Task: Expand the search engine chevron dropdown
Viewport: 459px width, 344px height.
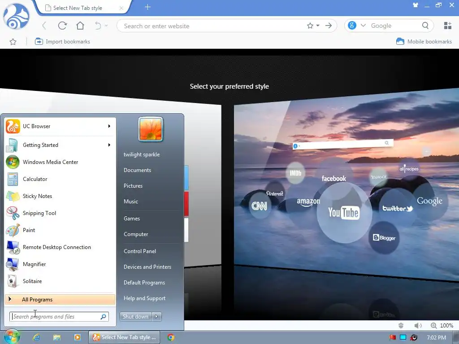Action: (363, 26)
